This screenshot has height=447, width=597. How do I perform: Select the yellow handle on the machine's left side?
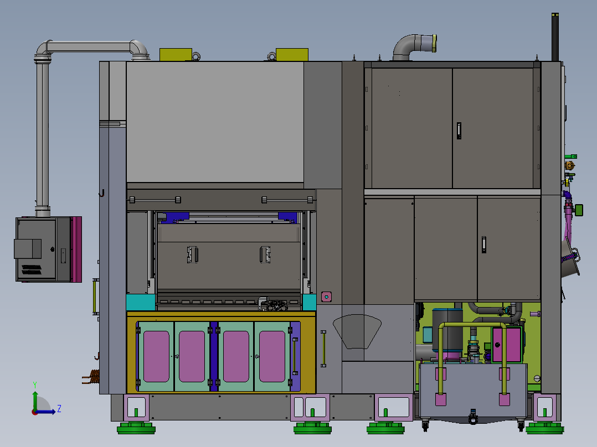95,297
